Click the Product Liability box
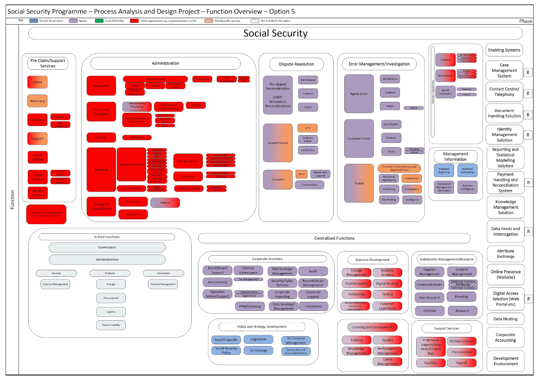 (x=111, y=325)
